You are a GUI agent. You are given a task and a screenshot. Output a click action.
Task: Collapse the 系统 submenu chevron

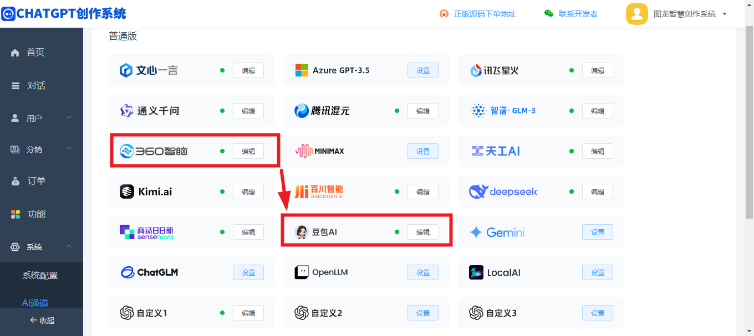pos(69,246)
